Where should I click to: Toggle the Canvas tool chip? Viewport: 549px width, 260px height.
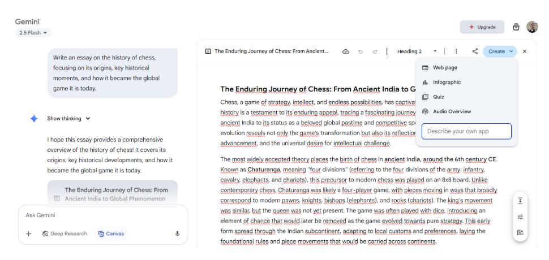click(x=111, y=233)
